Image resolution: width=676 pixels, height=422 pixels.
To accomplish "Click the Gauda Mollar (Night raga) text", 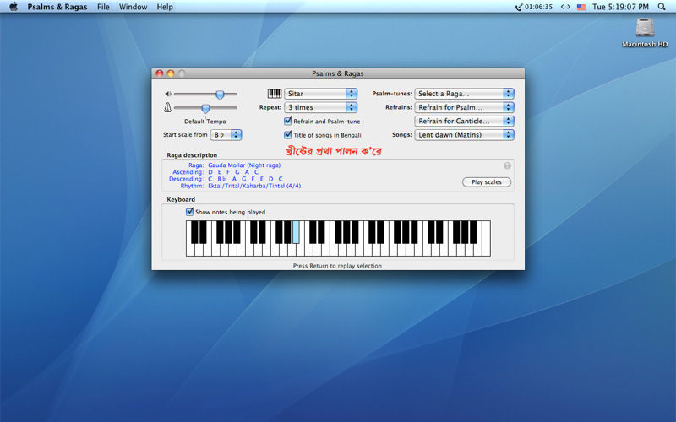I will point(244,165).
